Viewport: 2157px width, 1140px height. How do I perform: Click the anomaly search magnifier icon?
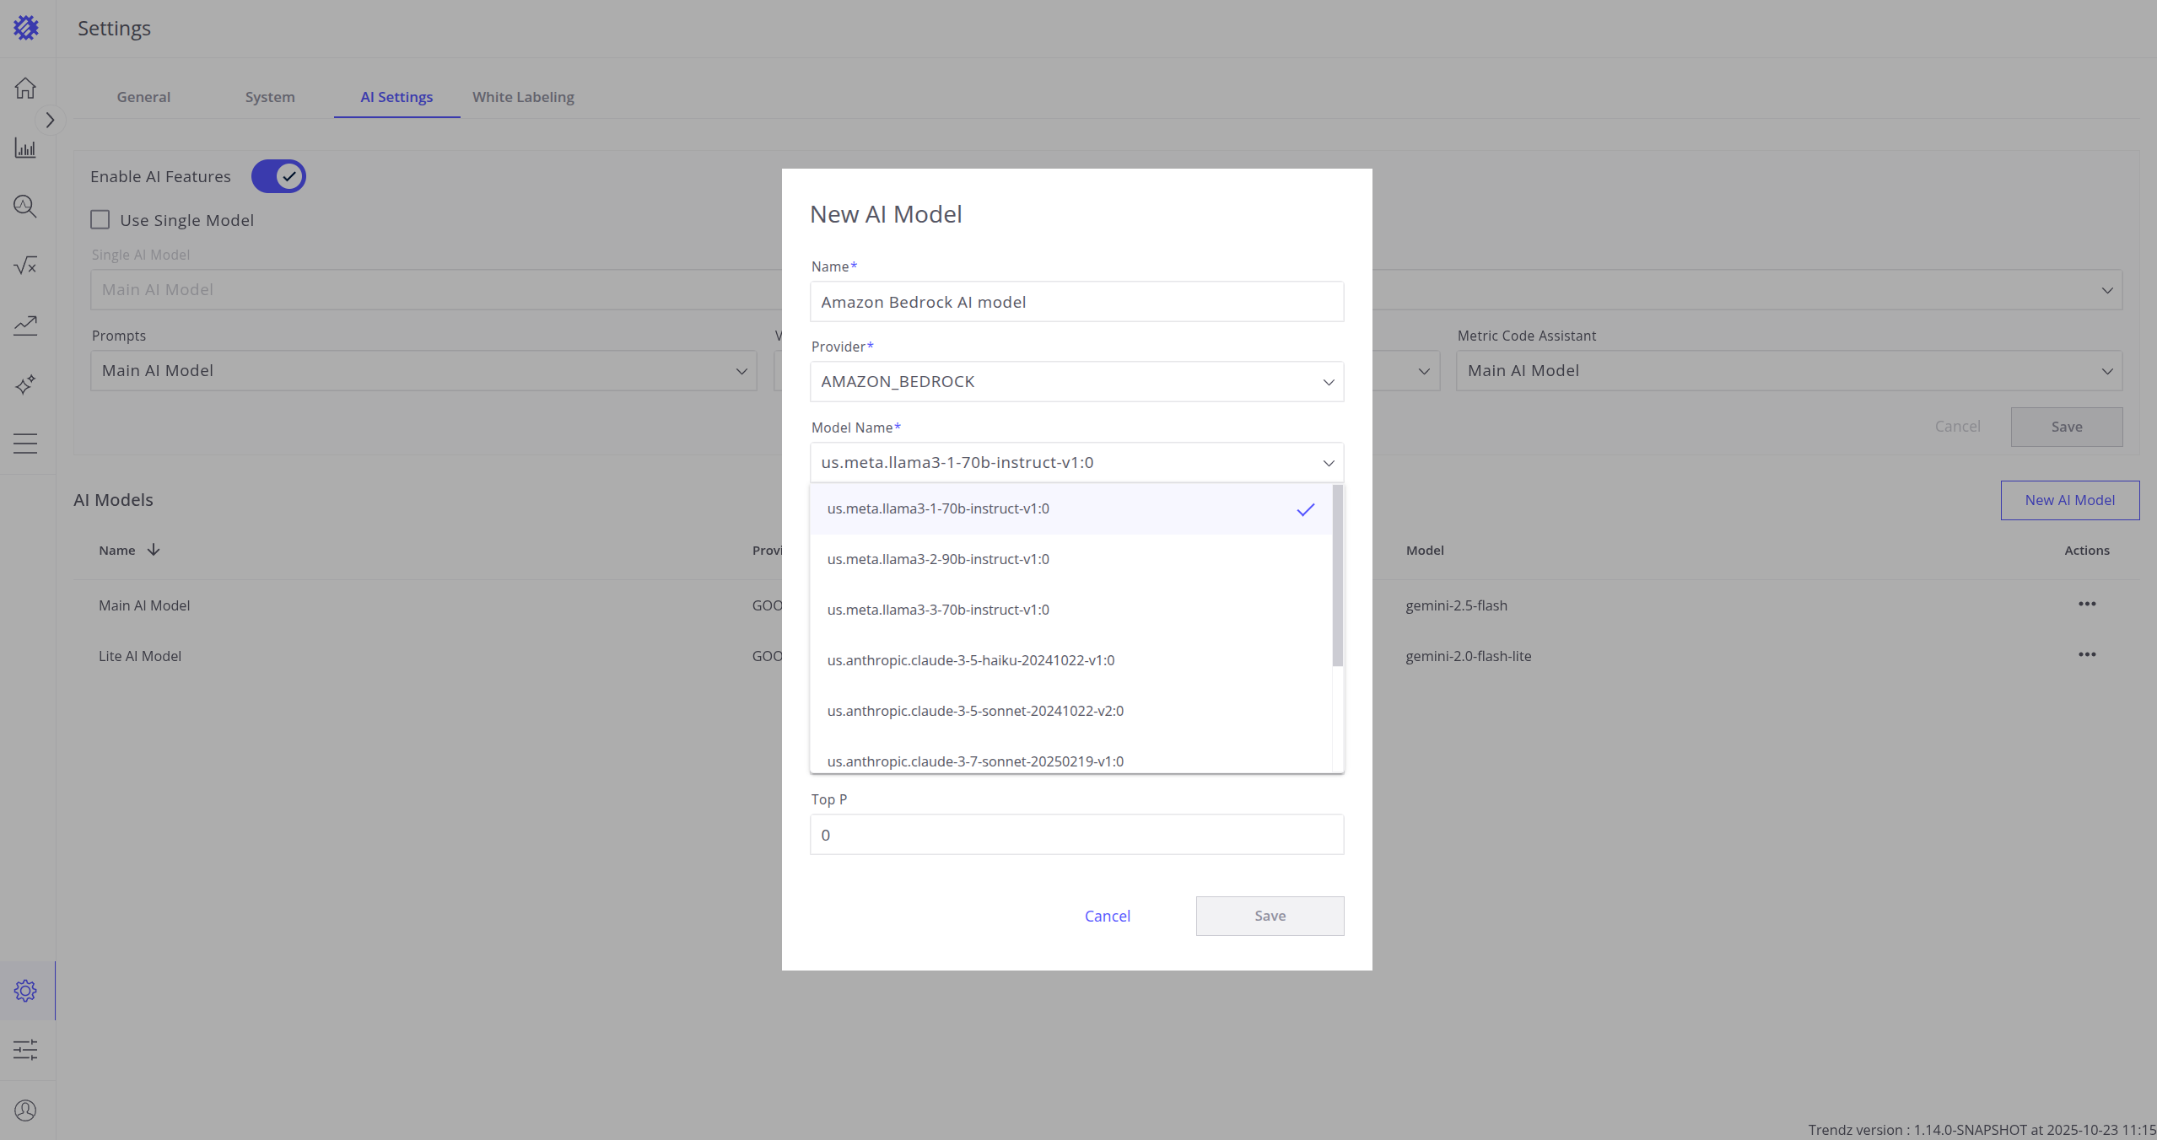[x=25, y=207]
